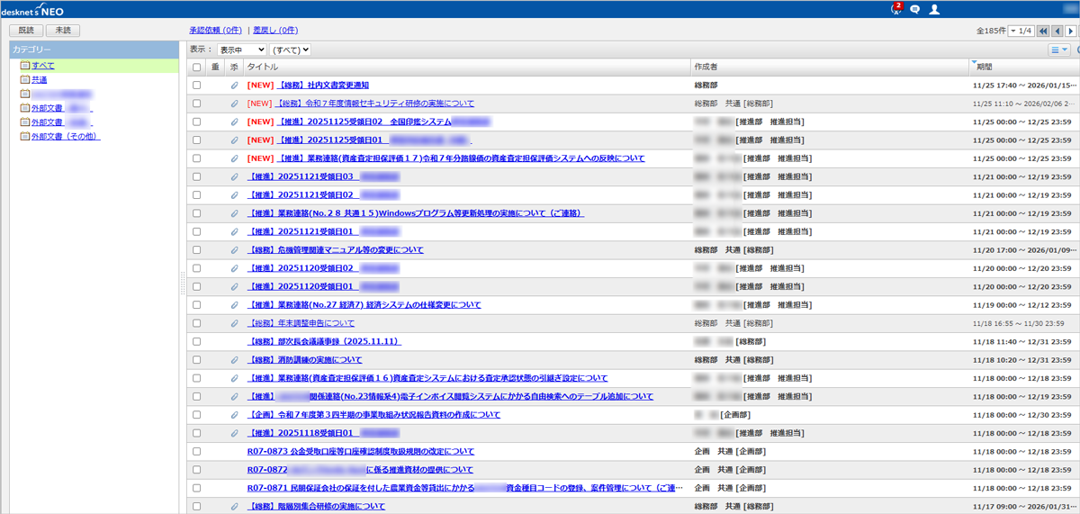Go to the first page of results
This screenshot has height=514, width=1080.
click(1043, 31)
